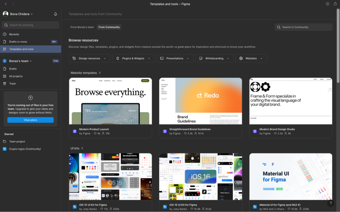Expand Bona Chidera account dropdown
The height and width of the screenshot is (212, 340).
coord(32,14)
